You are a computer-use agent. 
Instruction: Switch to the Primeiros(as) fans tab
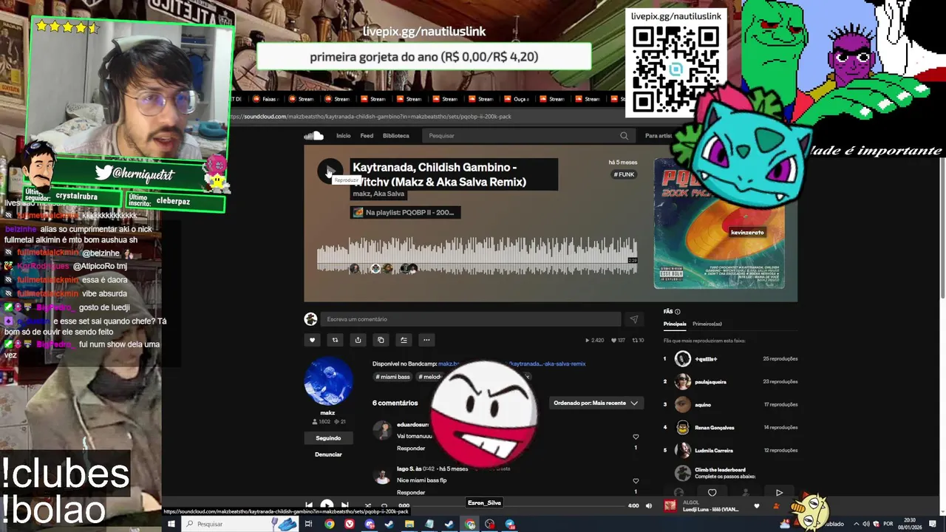point(707,324)
